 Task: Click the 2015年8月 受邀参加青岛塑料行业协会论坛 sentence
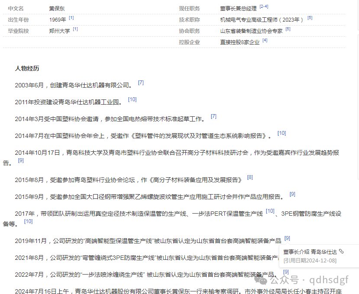click(129, 180)
